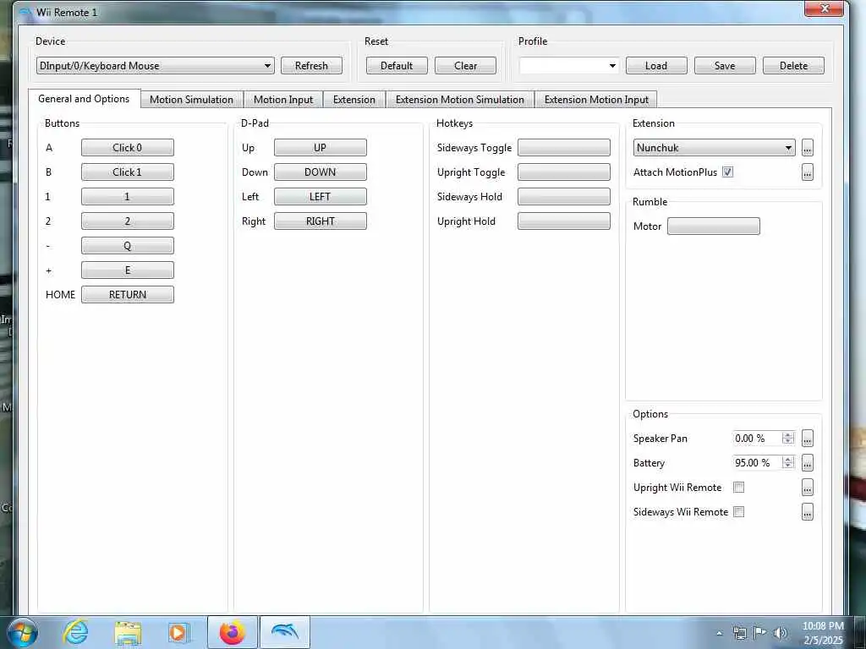Click the Refresh devices button
Viewport: 866px width, 649px height.
tap(311, 66)
